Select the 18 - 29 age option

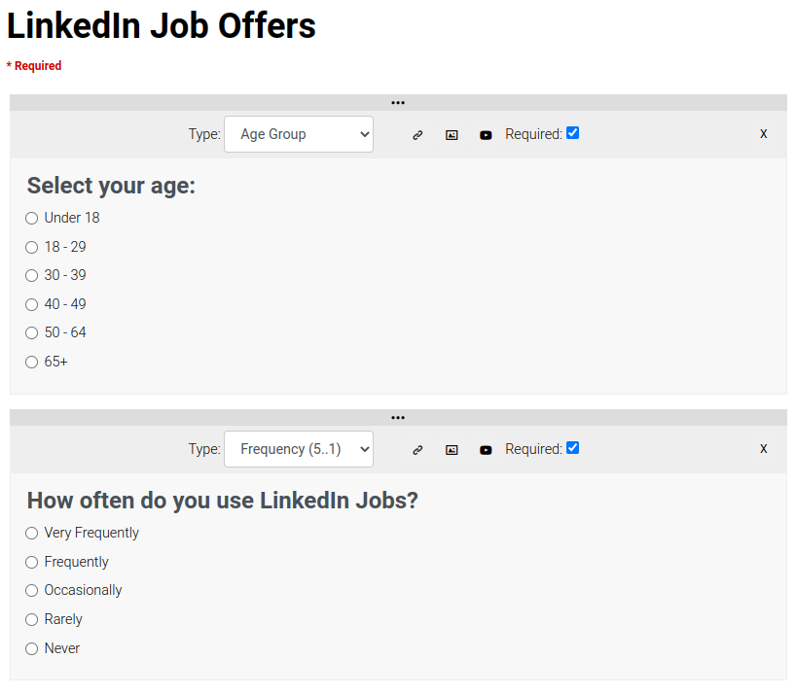[x=32, y=247]
